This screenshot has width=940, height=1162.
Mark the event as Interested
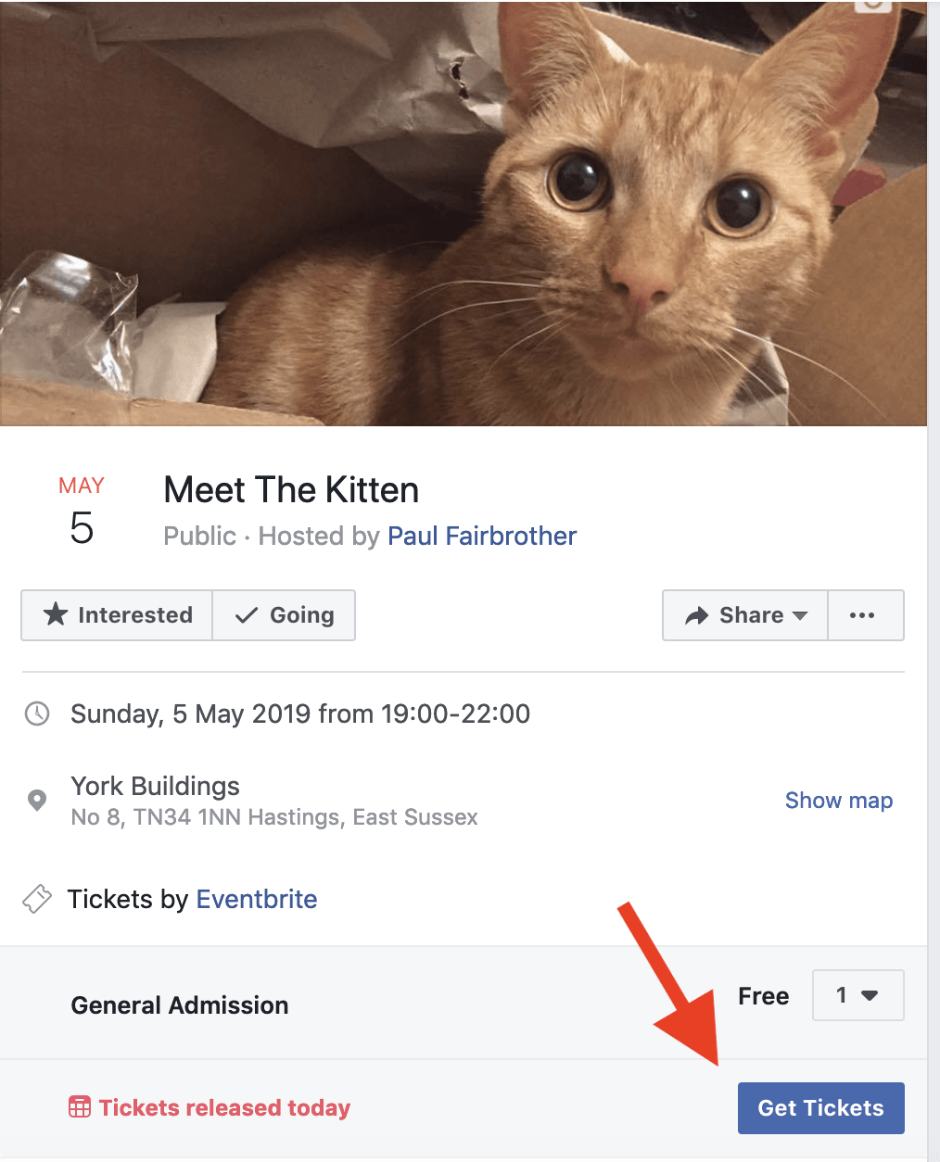click(x=118, y=615)
